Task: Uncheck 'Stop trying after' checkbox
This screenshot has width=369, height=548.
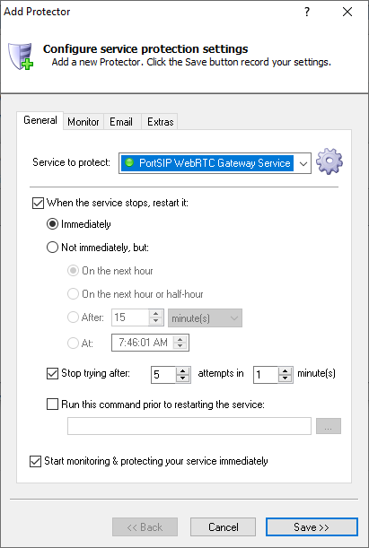Action: (x=52, y=374)
